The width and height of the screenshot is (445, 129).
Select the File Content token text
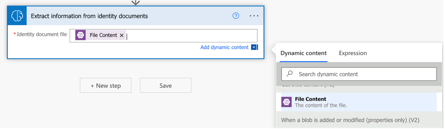104,35
